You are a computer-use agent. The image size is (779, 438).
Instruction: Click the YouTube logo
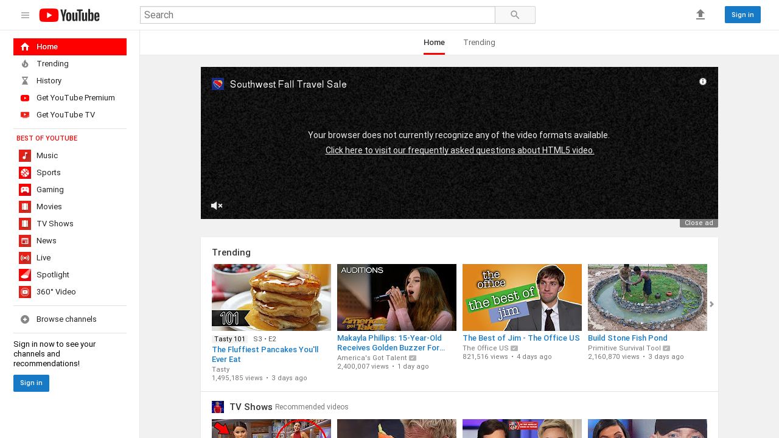point(69,15)
